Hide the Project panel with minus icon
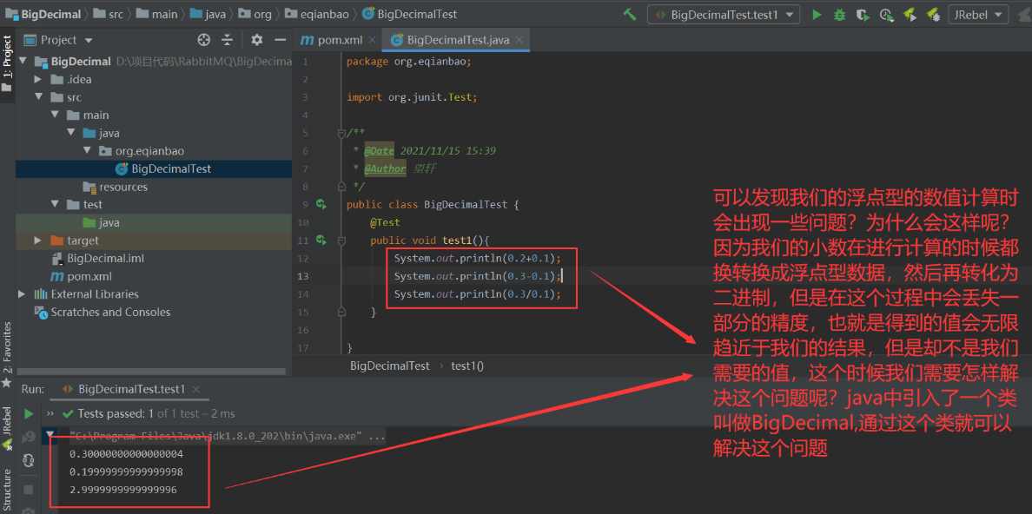Viewport: 1032px width, 514px height. tap(280, 40)
